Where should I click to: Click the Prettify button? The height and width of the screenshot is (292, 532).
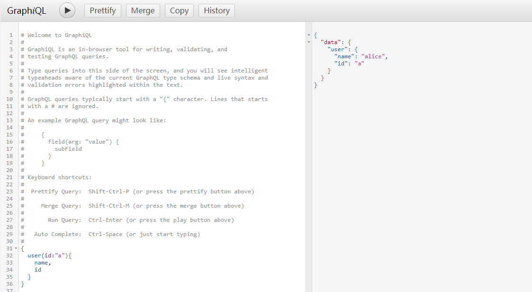tap(103, 10)
